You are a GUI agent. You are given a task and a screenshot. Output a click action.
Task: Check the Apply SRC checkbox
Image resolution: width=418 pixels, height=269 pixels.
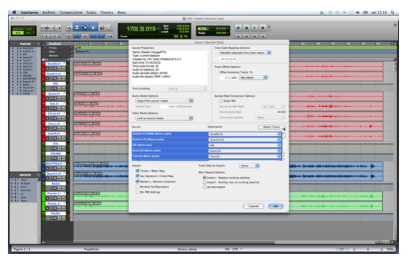tap(221, 101)
